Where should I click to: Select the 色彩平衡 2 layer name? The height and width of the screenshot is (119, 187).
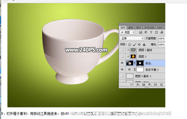[x=152, y=70]
